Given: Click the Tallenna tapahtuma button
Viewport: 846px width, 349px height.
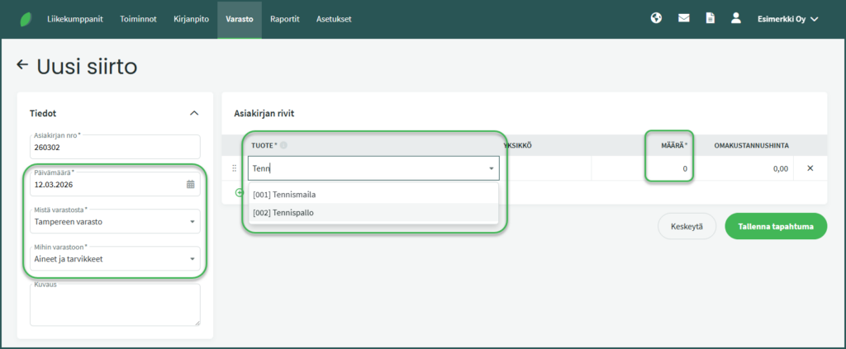Looking at the screenshot, I should 775,227.
